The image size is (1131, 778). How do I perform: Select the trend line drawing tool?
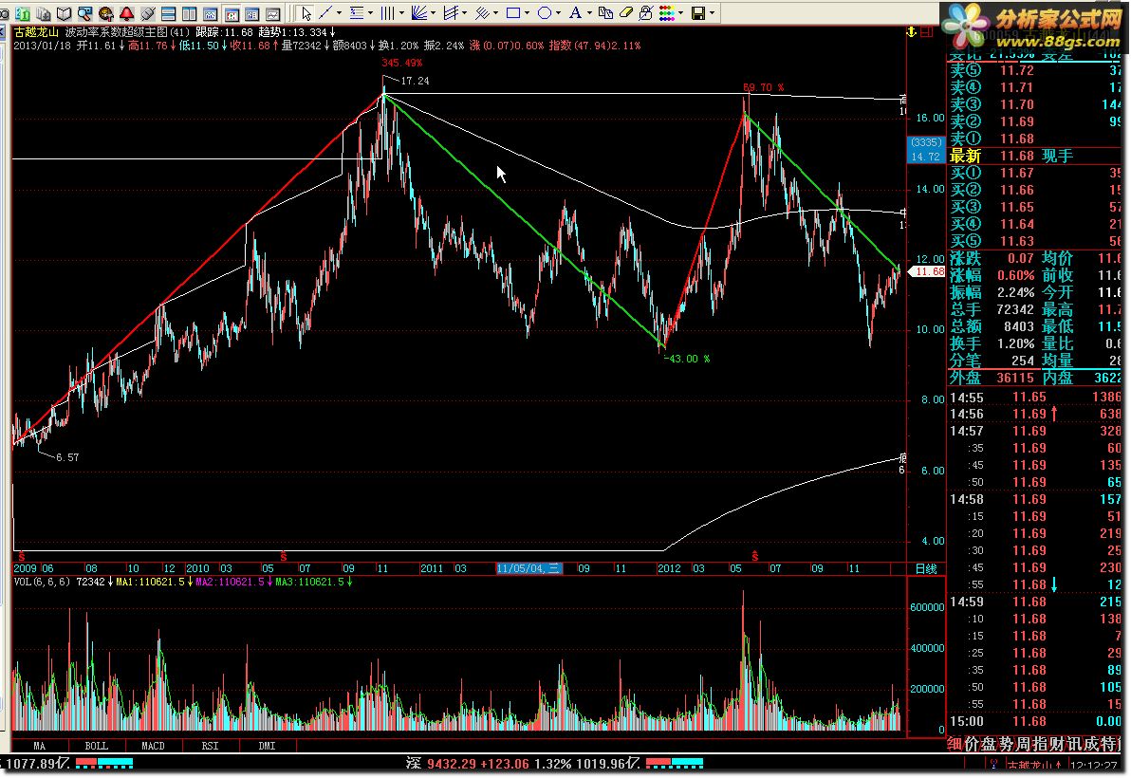coord(325,13)
